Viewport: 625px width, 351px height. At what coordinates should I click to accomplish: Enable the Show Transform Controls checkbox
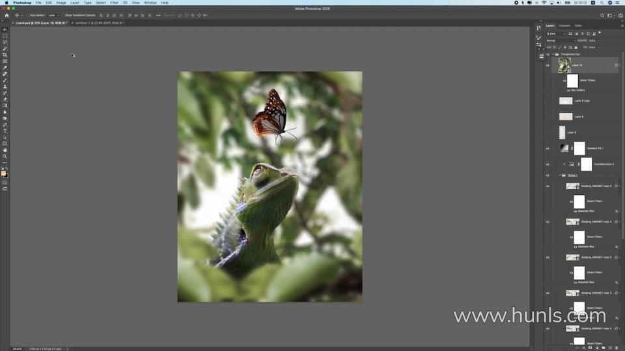coord(63,15)
